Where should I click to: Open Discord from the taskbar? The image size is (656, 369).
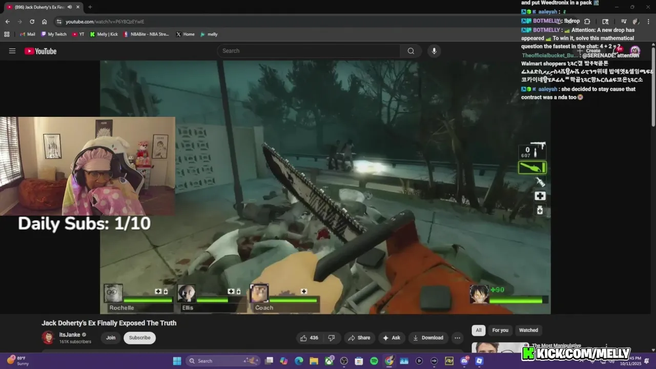point(464,361)
